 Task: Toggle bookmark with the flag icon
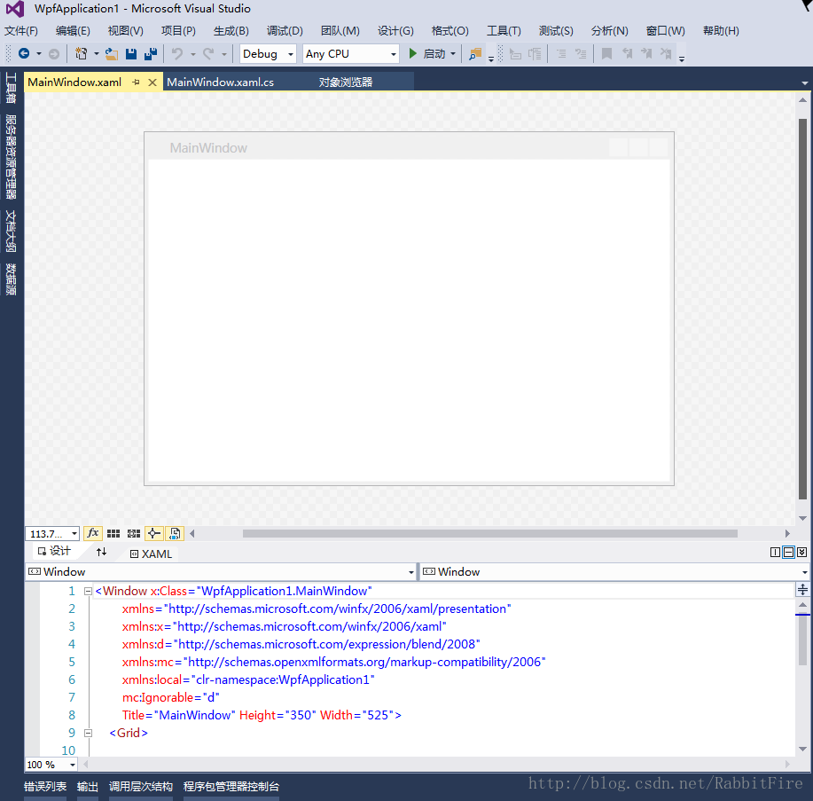[606, 53]
